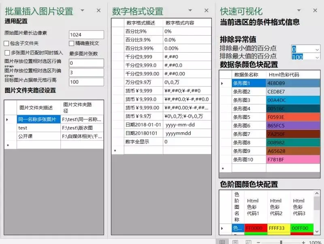Image resolution: width=324 pixels, height=244 pixels.
Task: Click the 图片文件夹路径 column header
Action: point(82,108)
